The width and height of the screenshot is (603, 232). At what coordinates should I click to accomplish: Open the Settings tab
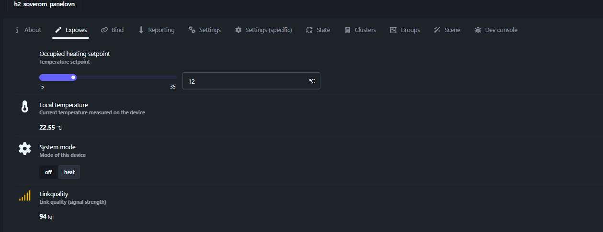(205, 30)
